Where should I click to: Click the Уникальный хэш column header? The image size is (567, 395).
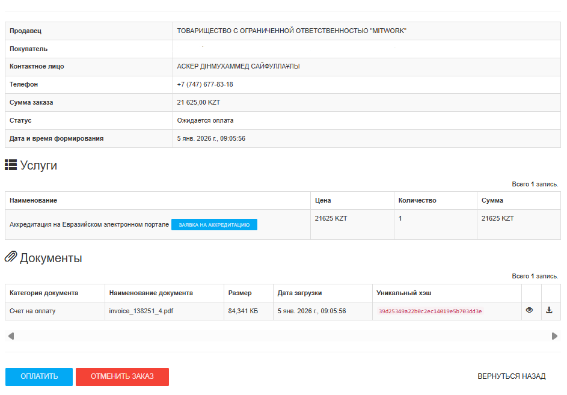click(404, 293)
